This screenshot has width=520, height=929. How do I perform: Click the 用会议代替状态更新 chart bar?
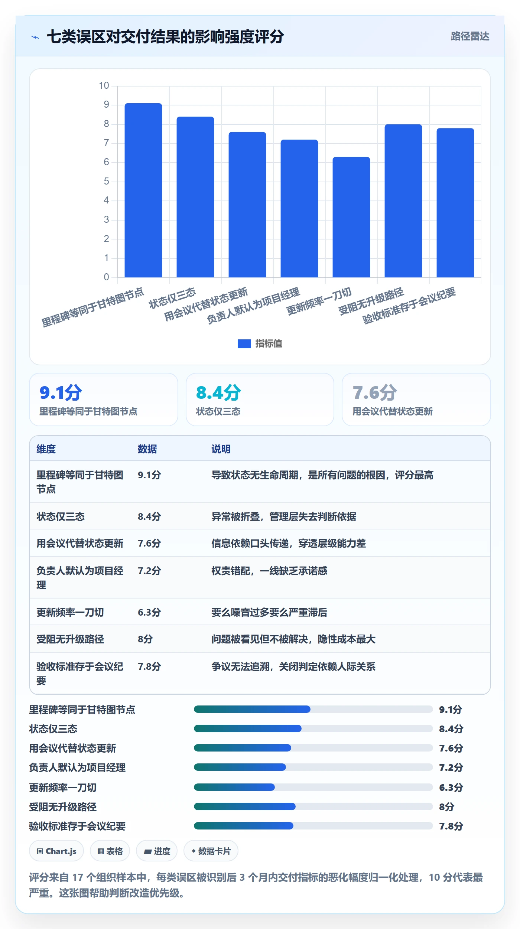[x=247, y=205]
